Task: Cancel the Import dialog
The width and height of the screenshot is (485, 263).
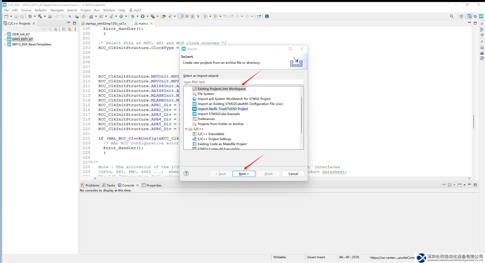Action: pyautogui.click(x=293, y=174)
